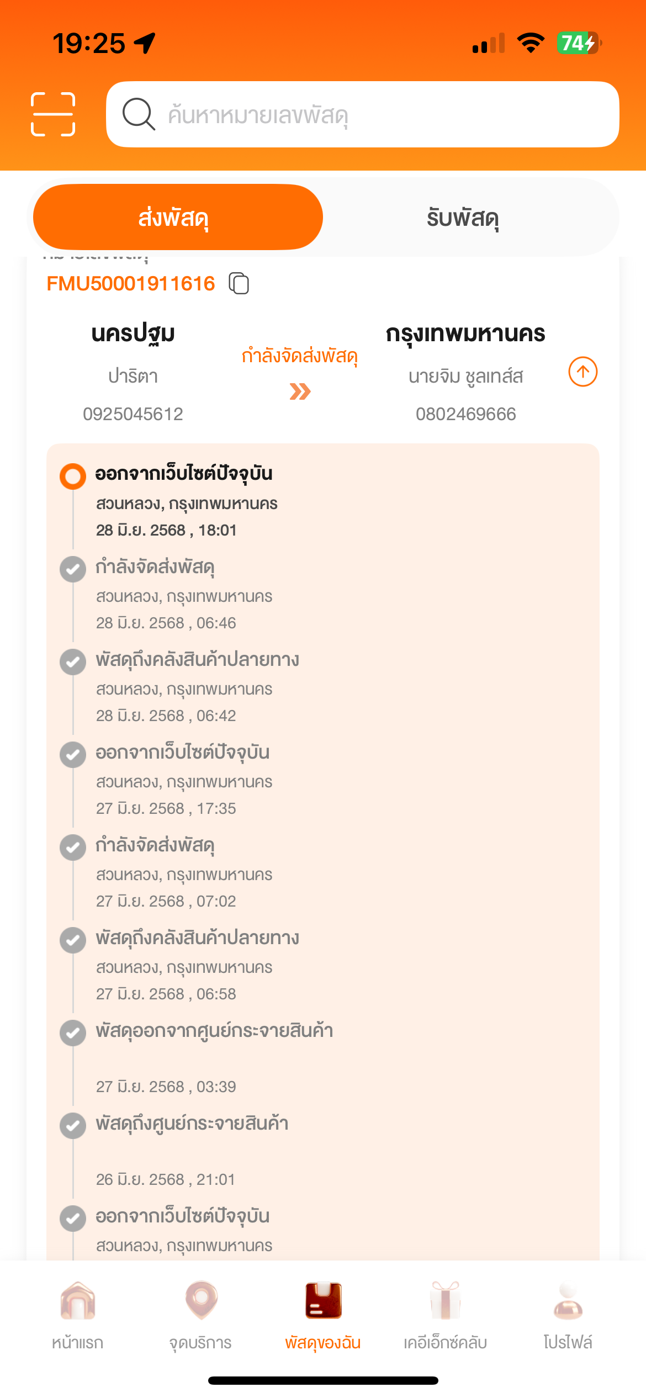Tap the barcode scan icon

53,114
